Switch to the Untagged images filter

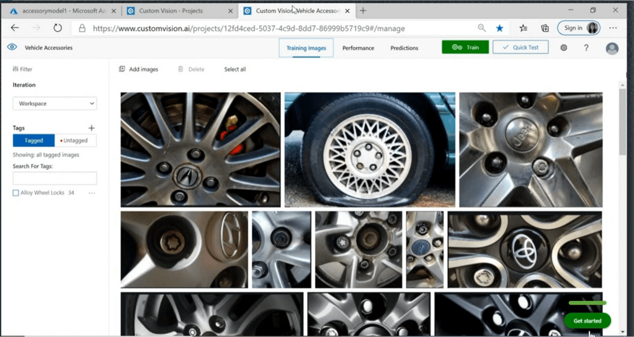click(x=75, y=141)
